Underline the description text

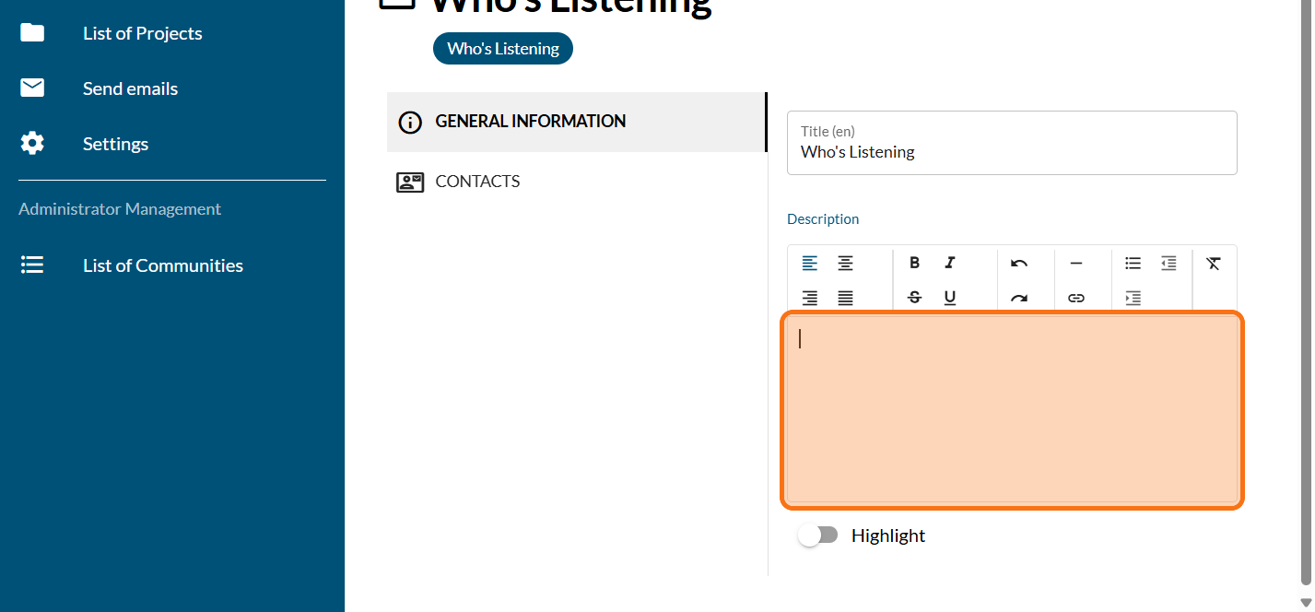coord(950,298)
